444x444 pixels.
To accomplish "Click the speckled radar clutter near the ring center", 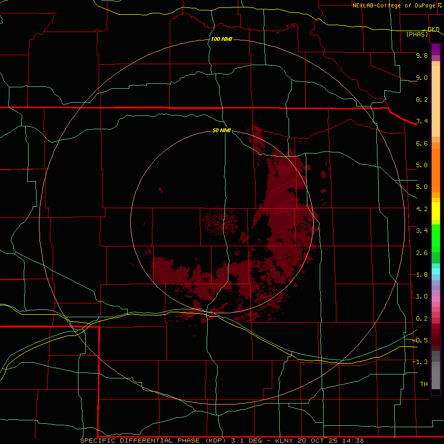I will tap(221, 222).
